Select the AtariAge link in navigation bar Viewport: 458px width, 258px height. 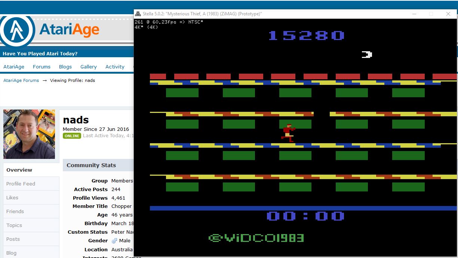tap(14, 67)
